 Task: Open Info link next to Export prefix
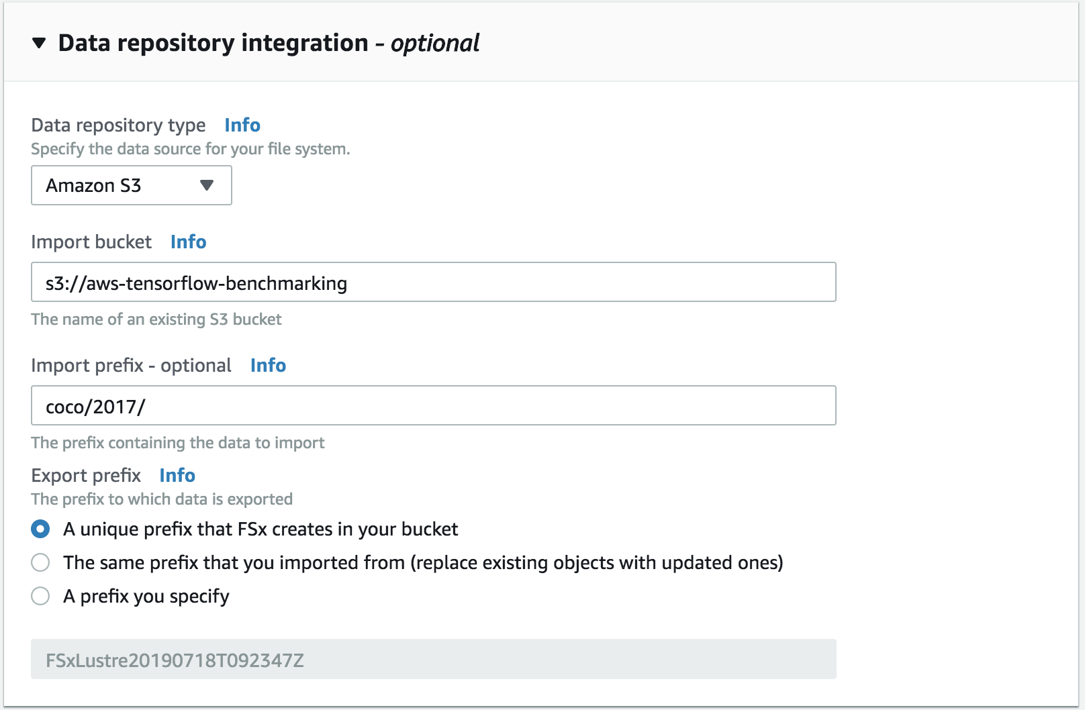tap(177, 476)
